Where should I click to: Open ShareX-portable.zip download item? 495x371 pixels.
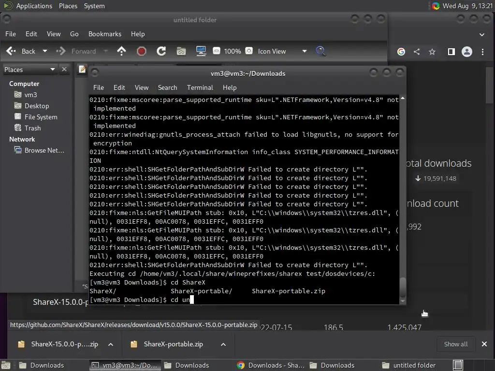167,344
